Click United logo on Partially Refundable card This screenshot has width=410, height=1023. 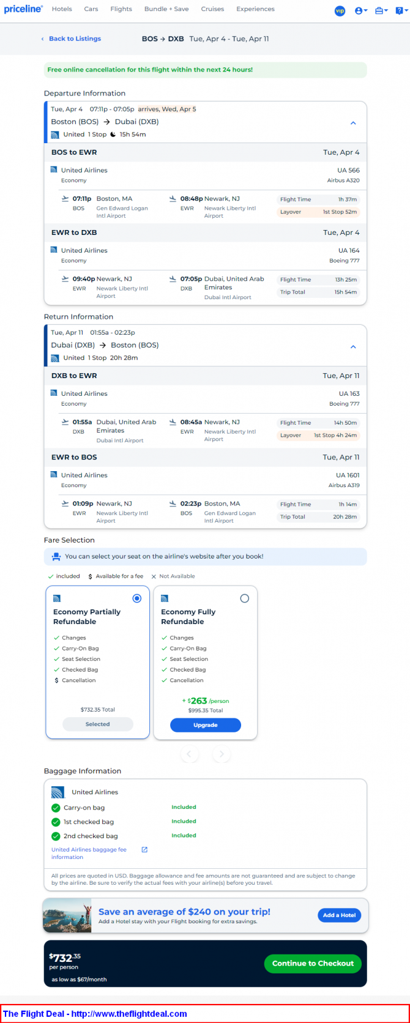tap(57, 598)
